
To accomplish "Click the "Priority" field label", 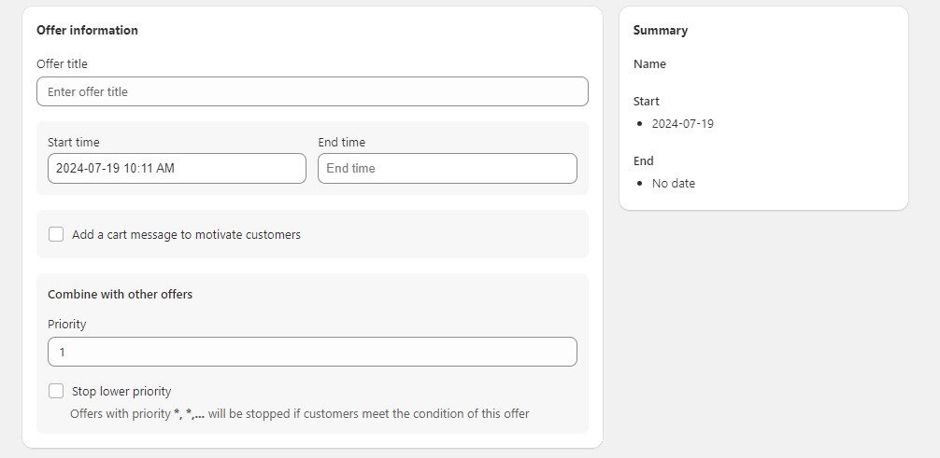I will coord(66,324).
